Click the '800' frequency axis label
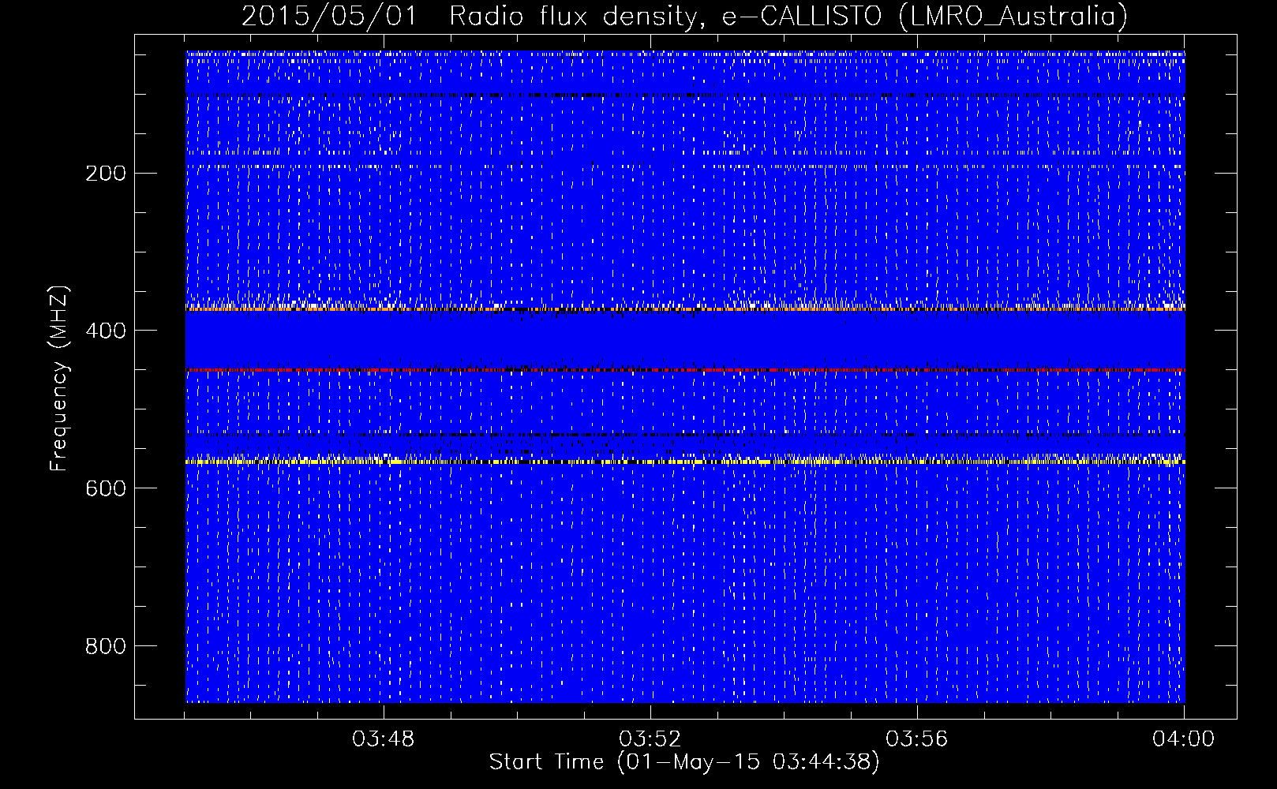Screen dimensions: 1277x789 point(106,647)
